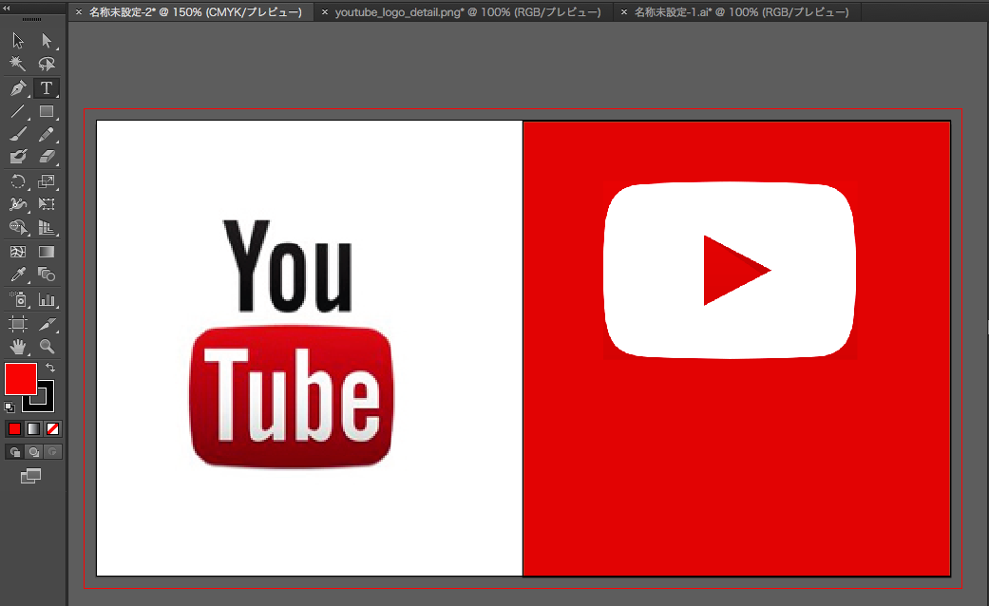This screenshot has width=989, height=606.
Task: Swap fill and stroke colors
Action: coord(50,368)
